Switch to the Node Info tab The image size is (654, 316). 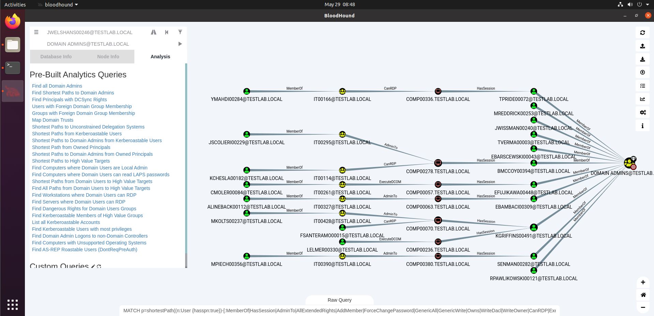pyautogui.click(x=108, y=57)
